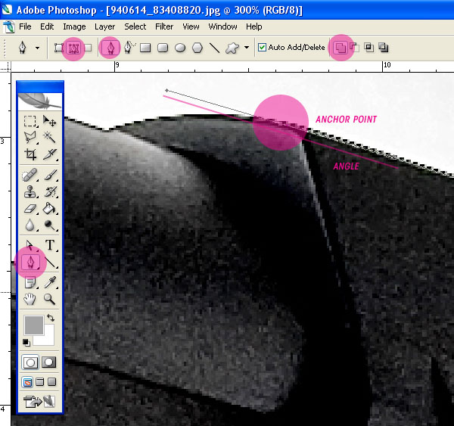
Task: Select the Polygonal Lasso tool
Action: point(30,137)
